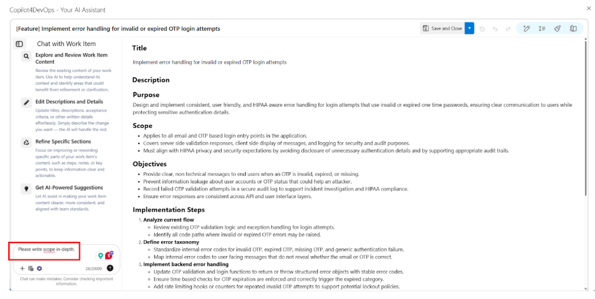Click the pencil icon beside Edit Descriptions
This screenshot has height=299, width=595.
(x=26, y=102)
